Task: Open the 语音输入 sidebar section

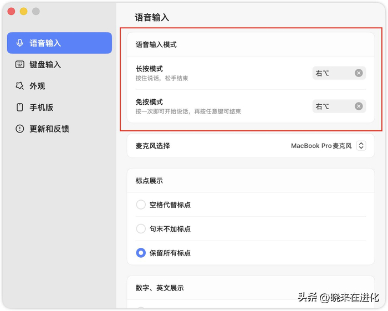Action: 59,43
